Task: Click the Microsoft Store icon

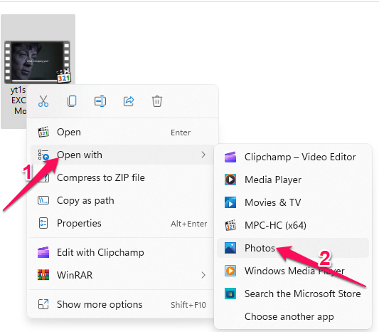Action: click(x=230, y=294)
